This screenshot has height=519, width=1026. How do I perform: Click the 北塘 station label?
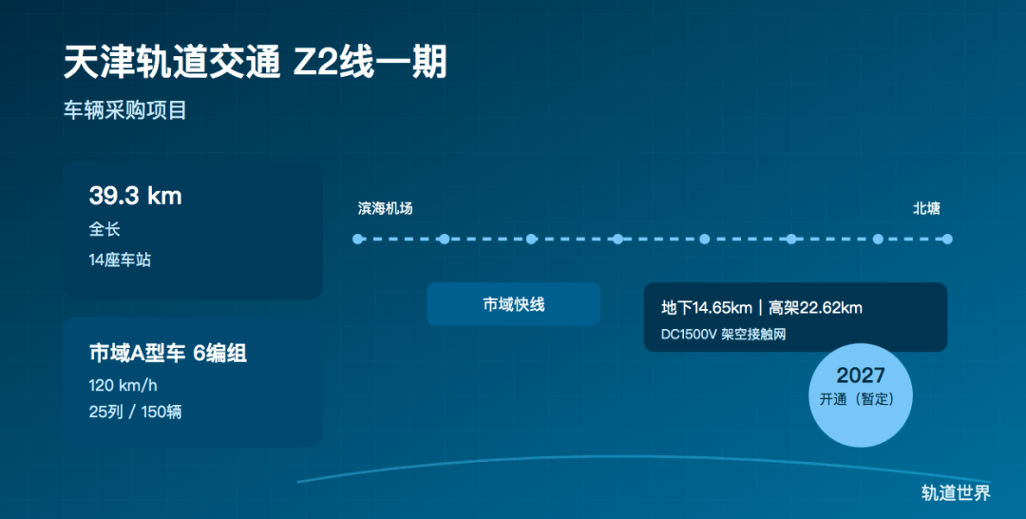tap(926, 208)
